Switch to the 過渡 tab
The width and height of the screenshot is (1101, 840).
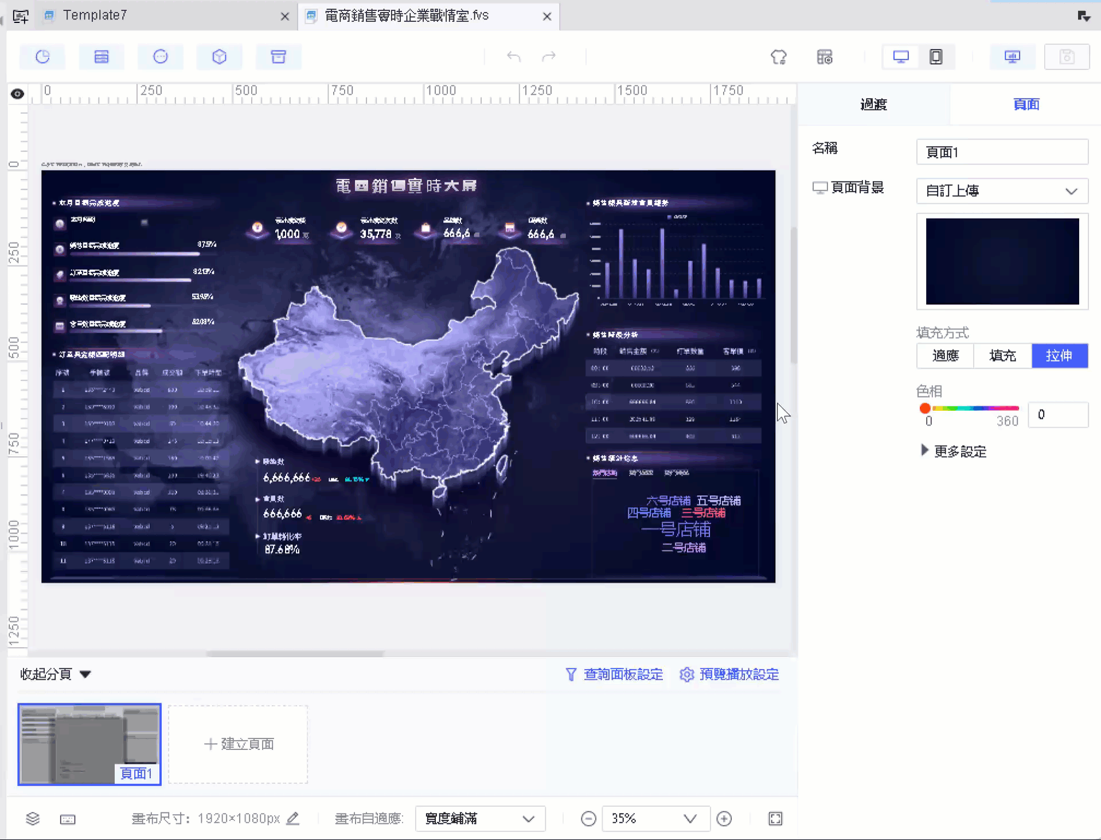tap(873, 104)
